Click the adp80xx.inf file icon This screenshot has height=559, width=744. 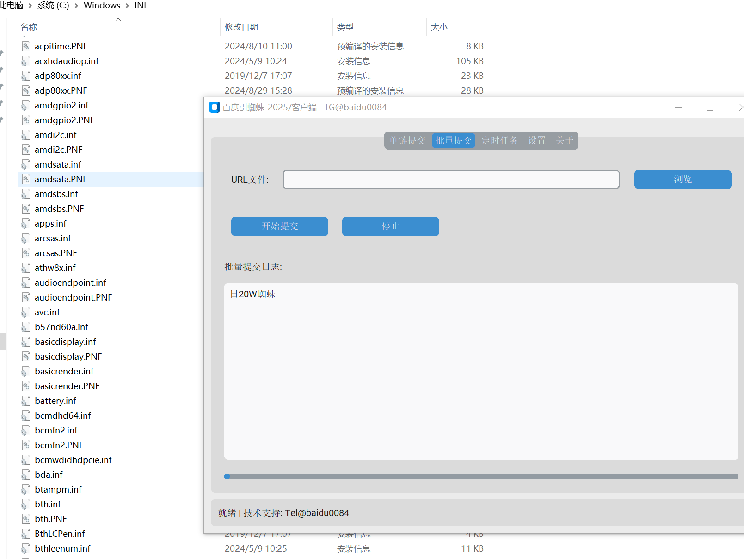point(26,76)
